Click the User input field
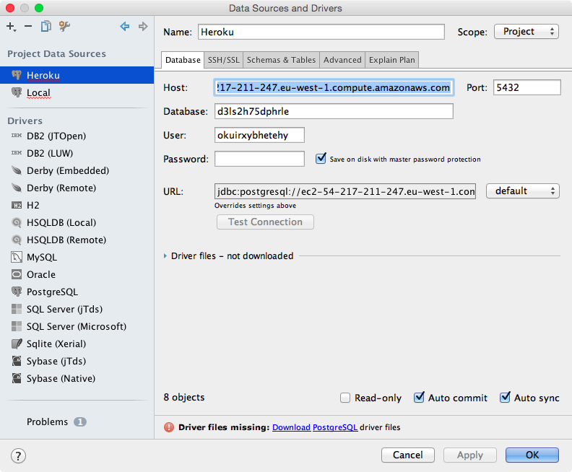572x472 pixels. pos(259,135)
